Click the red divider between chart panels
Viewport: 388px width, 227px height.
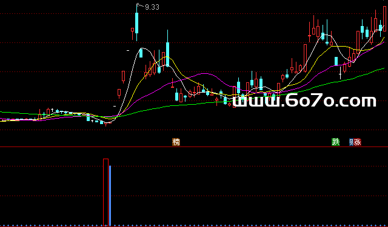[x=194, y=147]
